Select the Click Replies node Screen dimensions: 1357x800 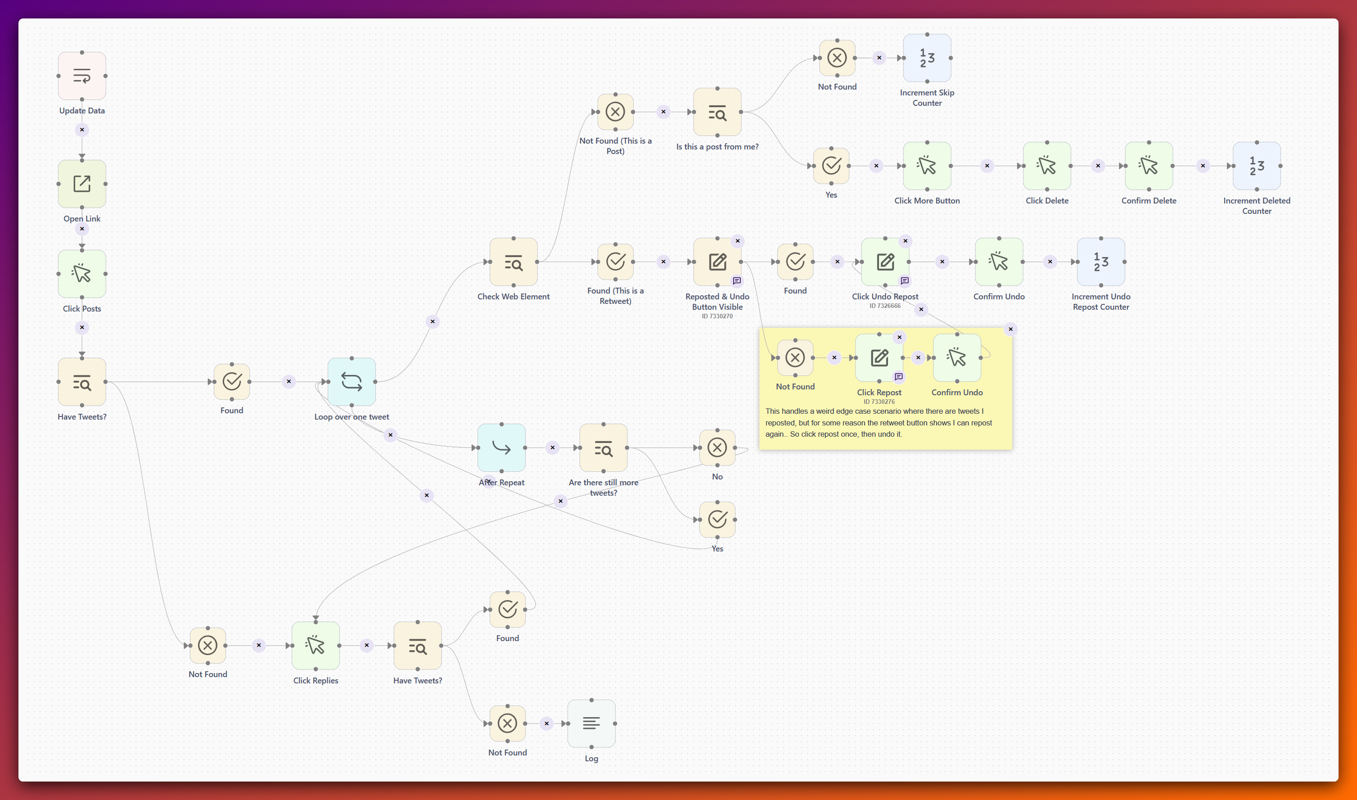(315, 646)
